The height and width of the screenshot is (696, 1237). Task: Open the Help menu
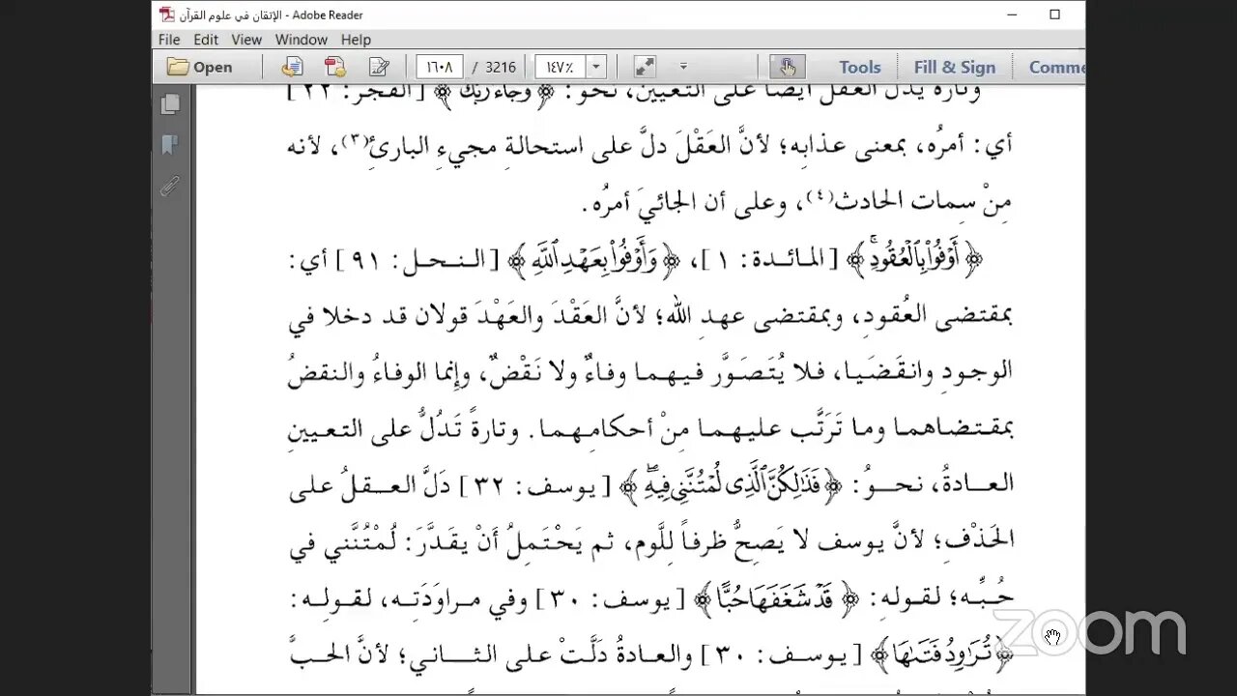click(x=356, y=40)
